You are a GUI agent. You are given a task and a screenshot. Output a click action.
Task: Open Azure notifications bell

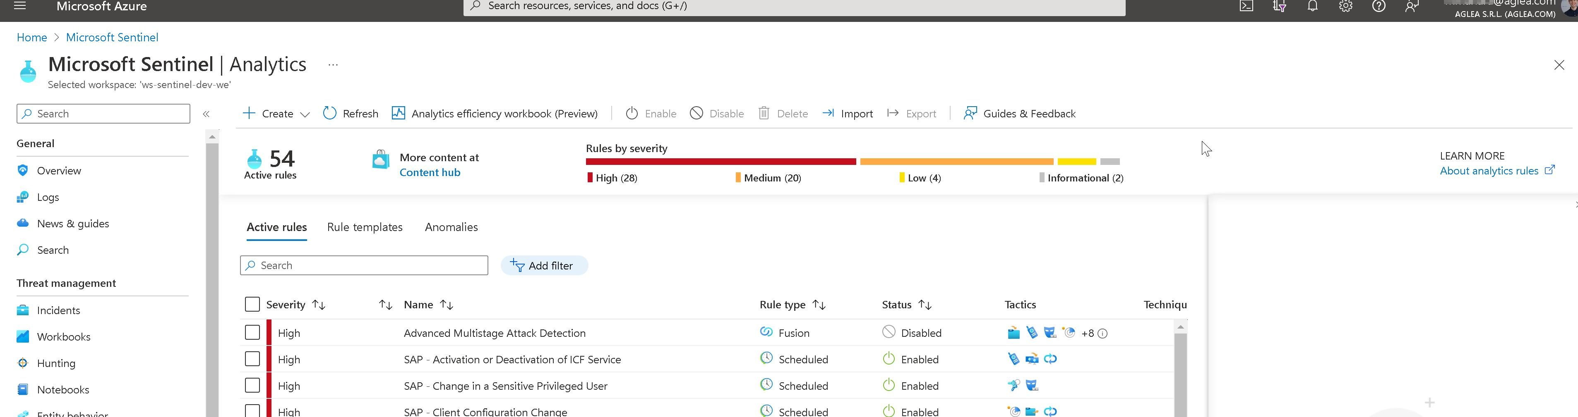tap(1311, 6)
